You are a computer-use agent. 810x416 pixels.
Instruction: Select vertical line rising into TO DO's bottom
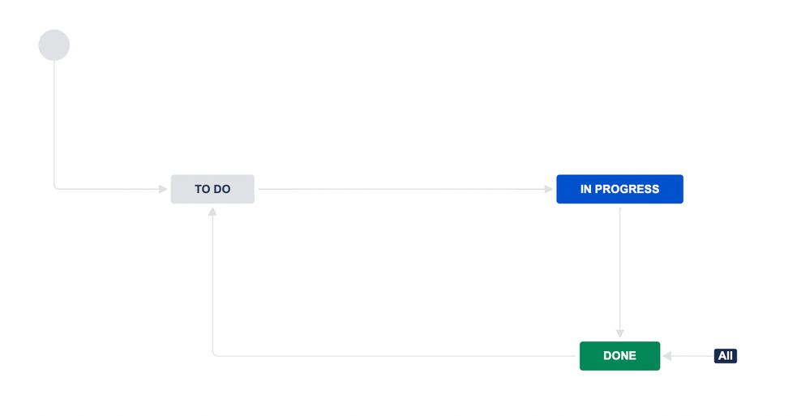[212, 281]
